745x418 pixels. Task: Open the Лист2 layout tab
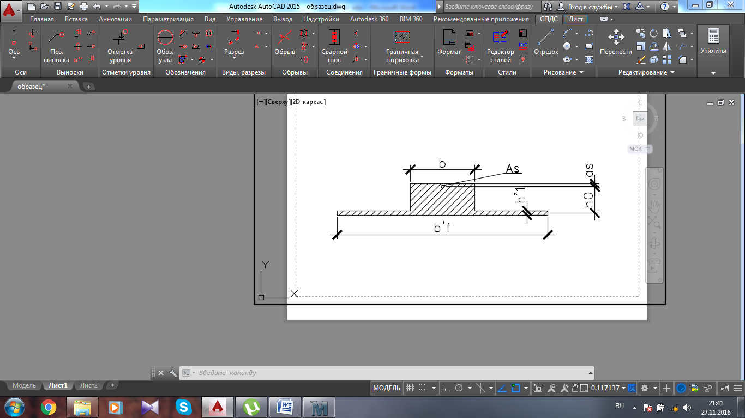(89, 385)
